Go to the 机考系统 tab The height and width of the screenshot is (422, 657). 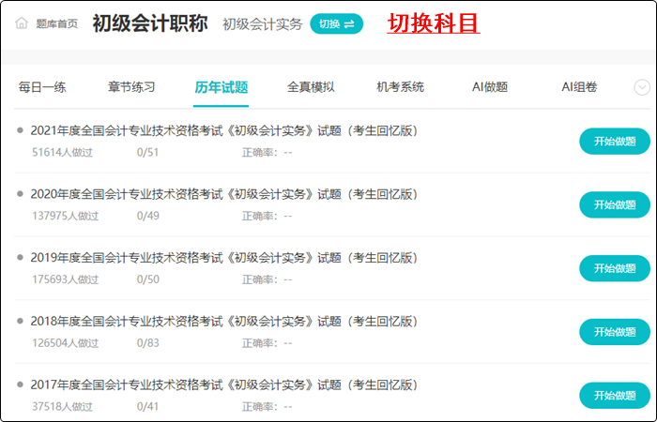coord(400,87)
